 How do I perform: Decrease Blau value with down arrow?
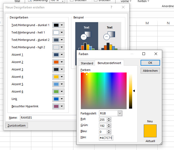(x=109, y=133)
